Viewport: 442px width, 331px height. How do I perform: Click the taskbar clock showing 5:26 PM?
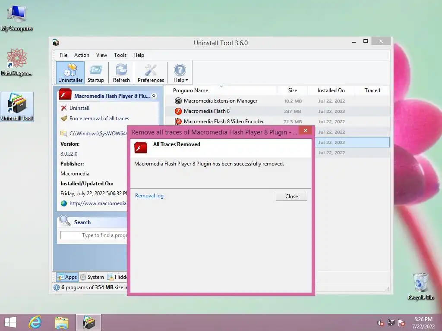[423, 323]
